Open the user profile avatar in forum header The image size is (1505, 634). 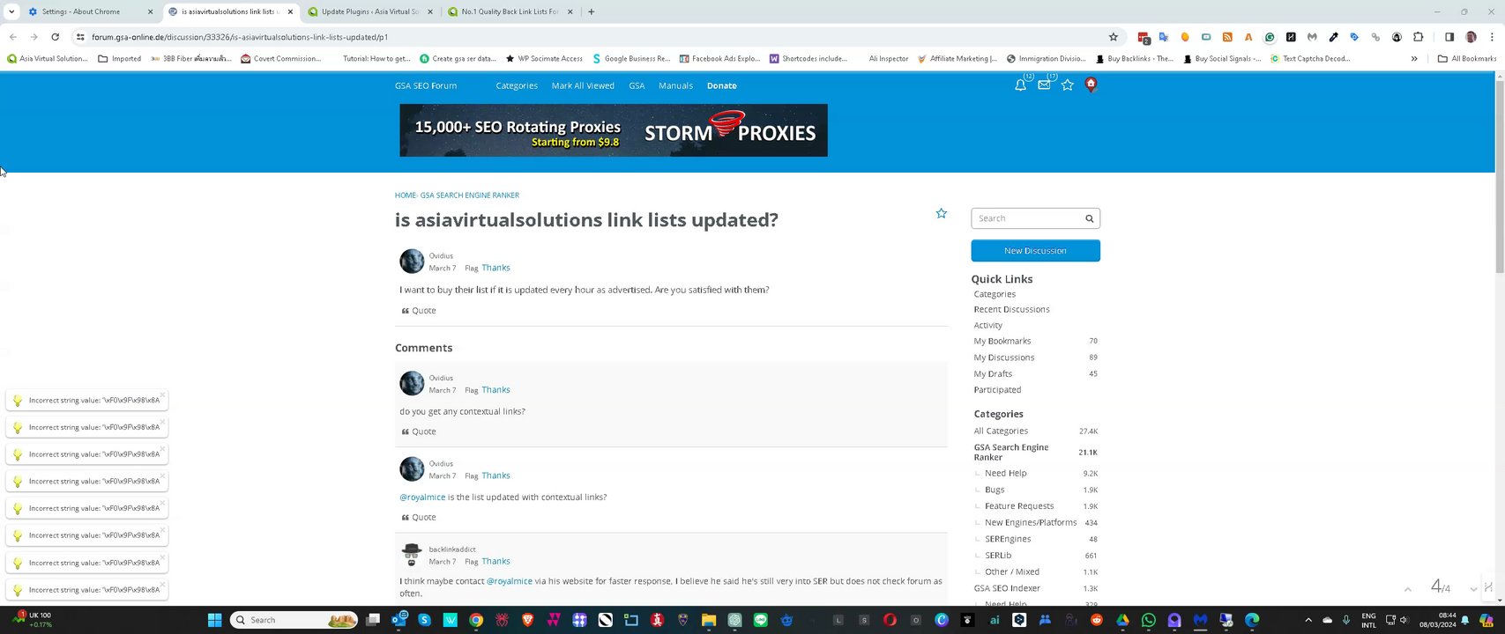pyautogui.click(x=1091, y=85)
